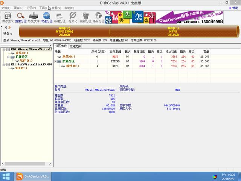Select 系统(D:) in left tree
This screenshot has width=241, height=181.
point(22,53)
